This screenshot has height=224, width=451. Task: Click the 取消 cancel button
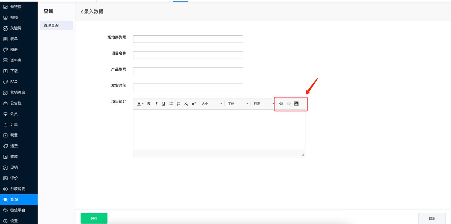click(x=432, y=219)
